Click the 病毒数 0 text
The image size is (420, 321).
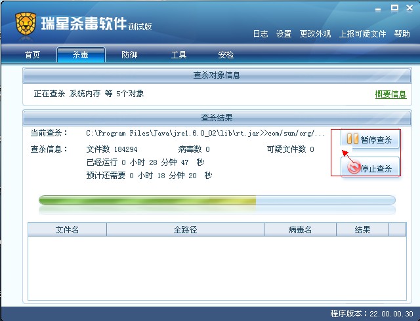point(194,149)
